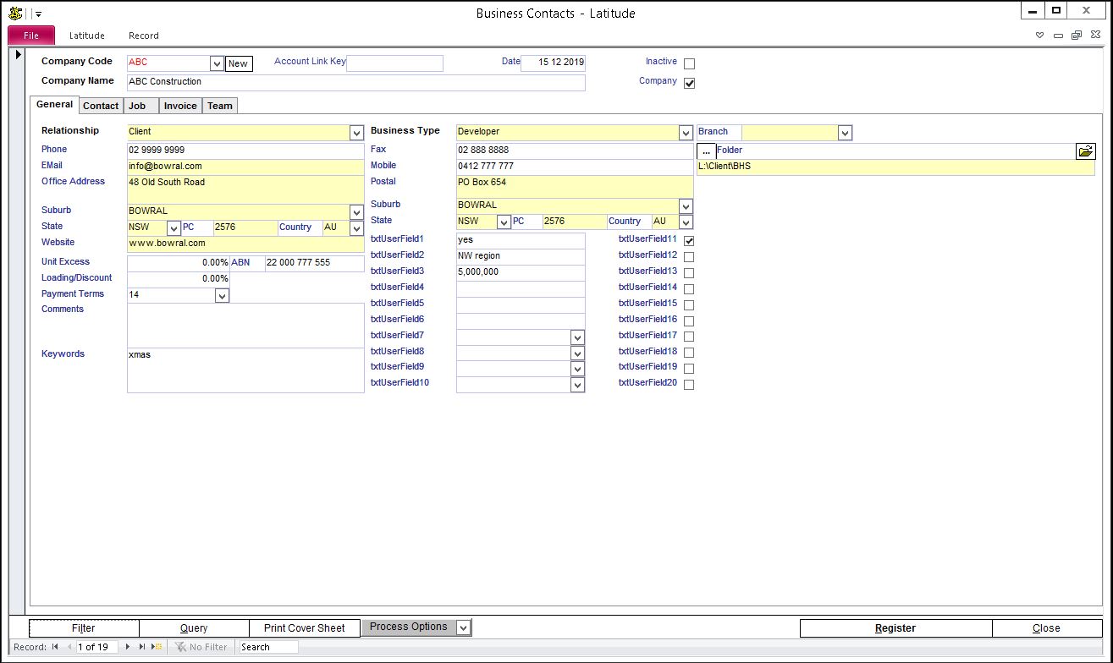Expand the Relationship dropdown

click(356, 133)
